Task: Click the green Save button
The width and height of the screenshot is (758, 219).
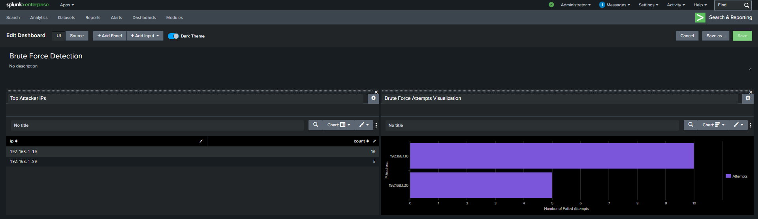Action: coord(742,36)
